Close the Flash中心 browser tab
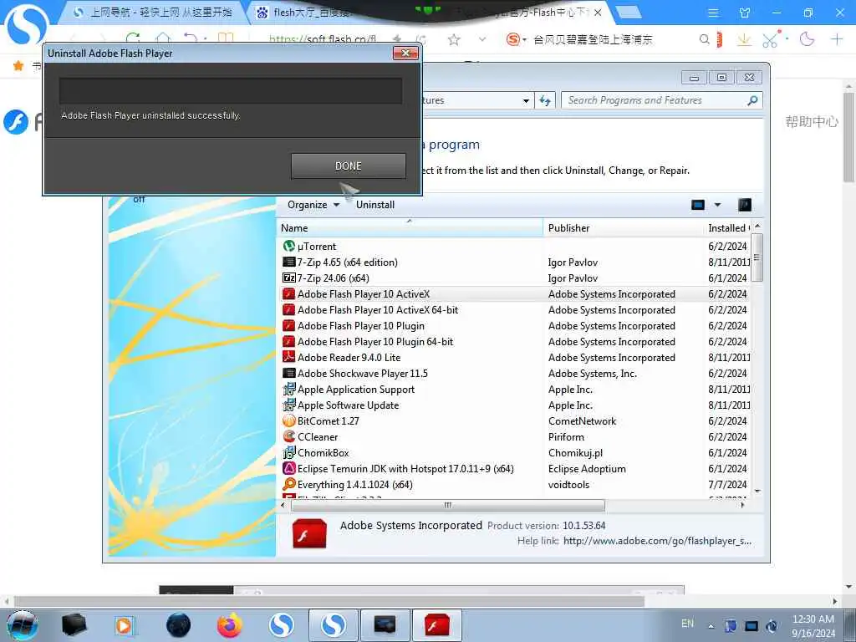 pyautogui.click(x=598, y=12)
